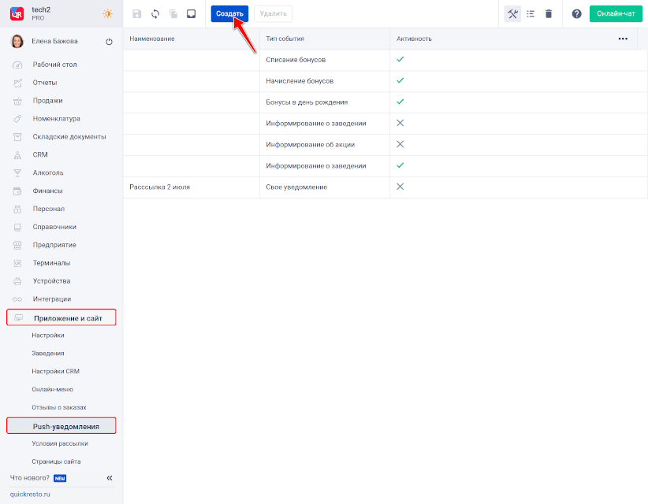This screenshot has height=504, width=648.
Task: Click the power logout icon
Action: [109, 42]
